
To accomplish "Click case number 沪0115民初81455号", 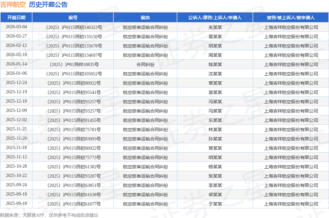I will 74,120.
